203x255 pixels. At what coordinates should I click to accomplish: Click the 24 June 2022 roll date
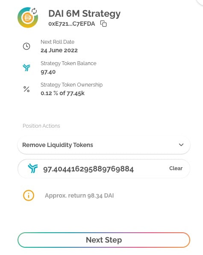[x=59, y=51]
